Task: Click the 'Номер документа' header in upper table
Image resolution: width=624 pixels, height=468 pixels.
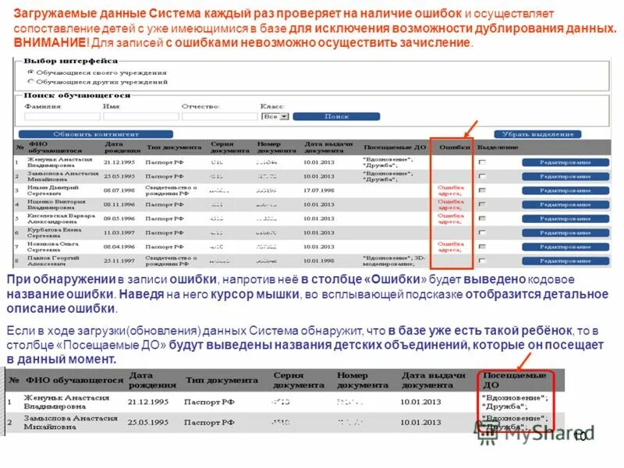Action: [276, 147]
